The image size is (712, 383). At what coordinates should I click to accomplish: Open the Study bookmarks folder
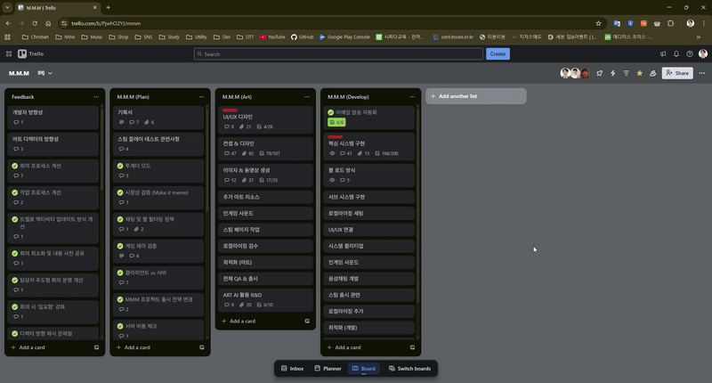[x=169, y=37]
